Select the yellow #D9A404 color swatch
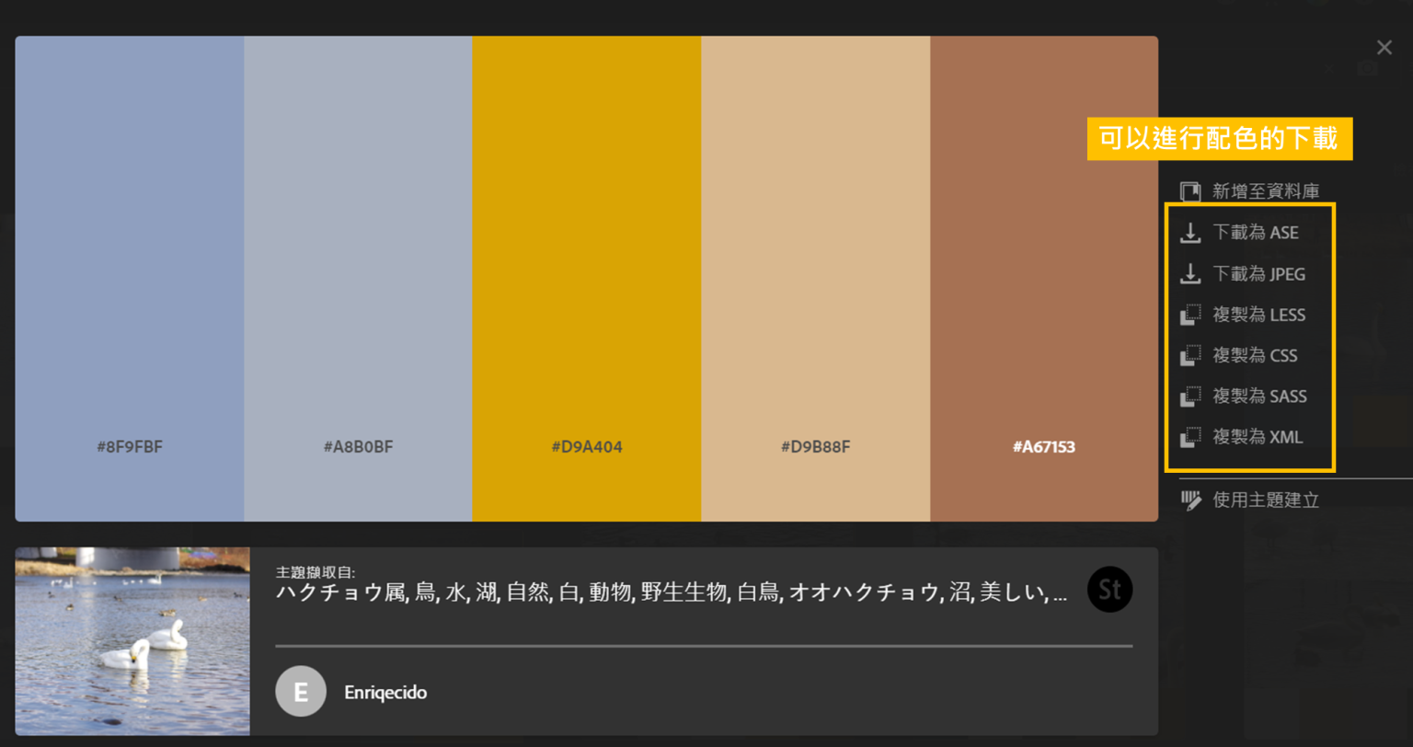Image resolution: width=1413 pixels, height=747 pixels. pyautogui.click(x=586, y=276)
